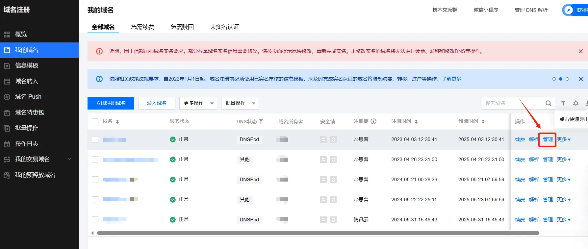
Task: Click the search magnifier icon
Action: click(x=548, y=103)
